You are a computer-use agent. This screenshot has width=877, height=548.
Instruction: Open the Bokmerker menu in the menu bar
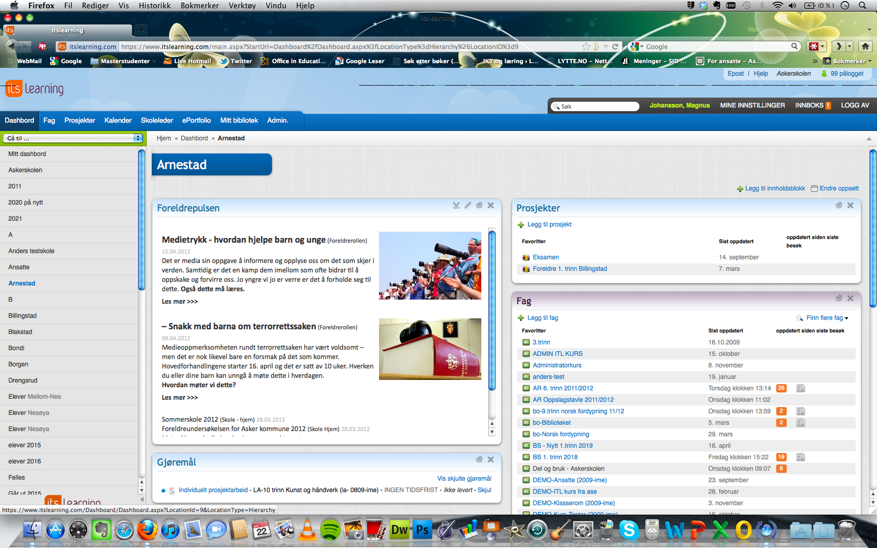coord(199,6)
